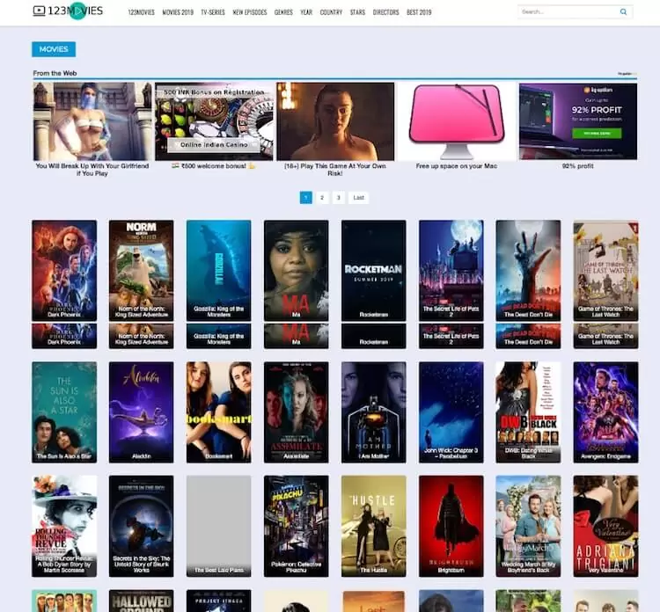Go to New Episodes section
The image size is (660, 612).
(249, 12)
